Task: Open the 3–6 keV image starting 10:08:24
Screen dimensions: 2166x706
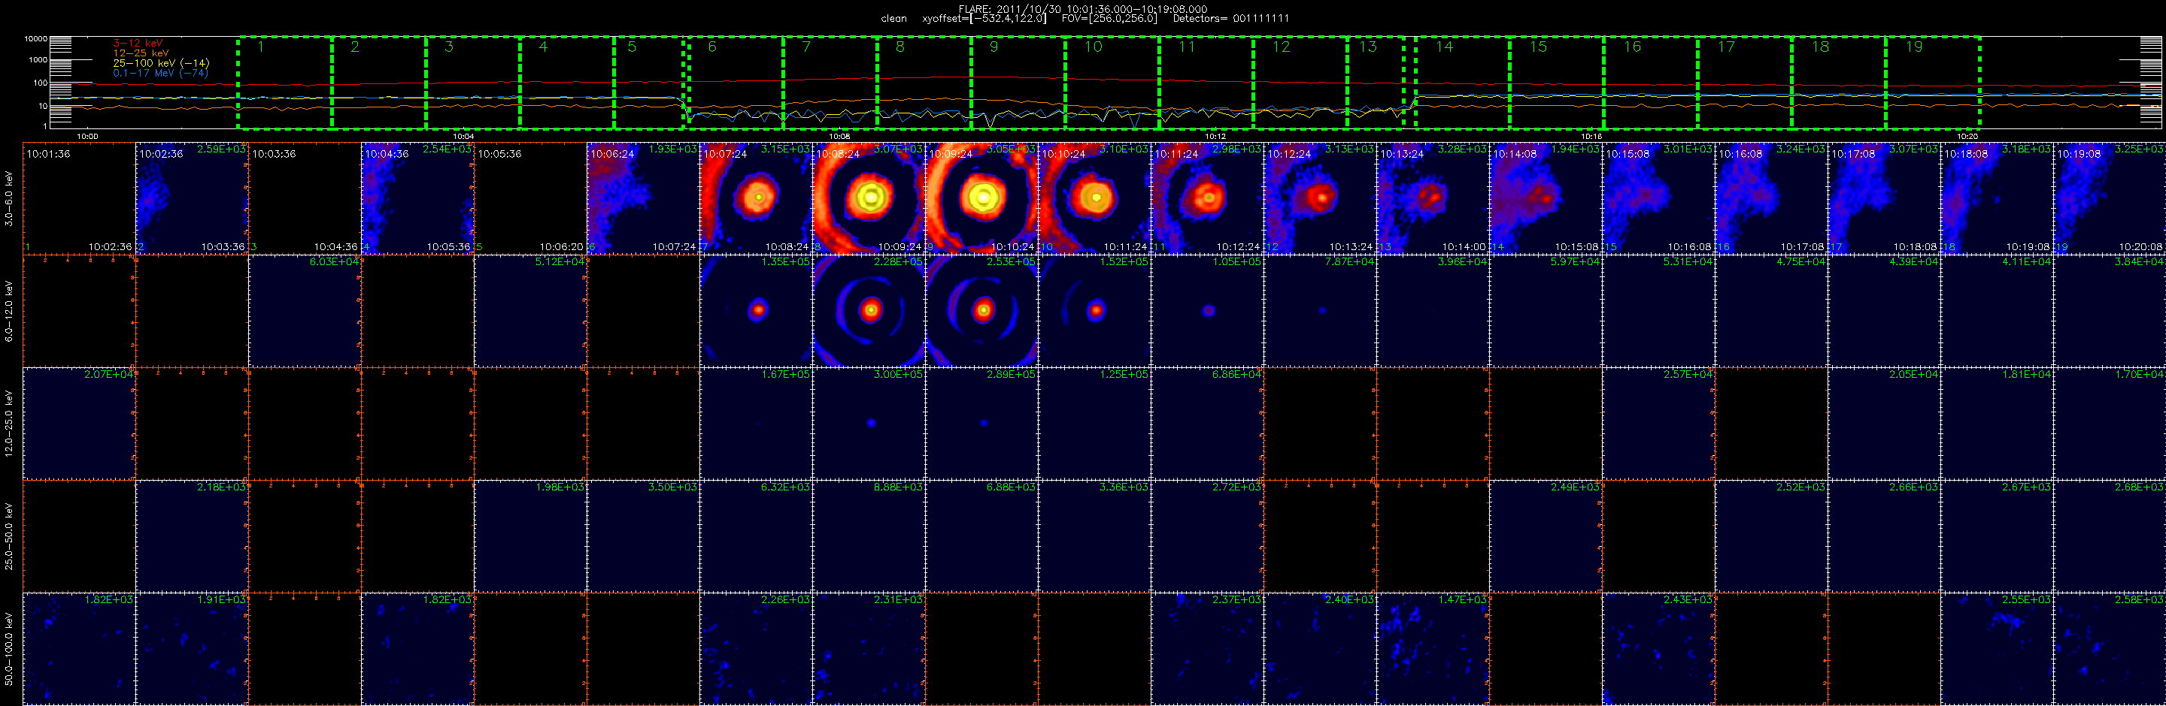Action: pyautogui.click(x=869, y=198)
